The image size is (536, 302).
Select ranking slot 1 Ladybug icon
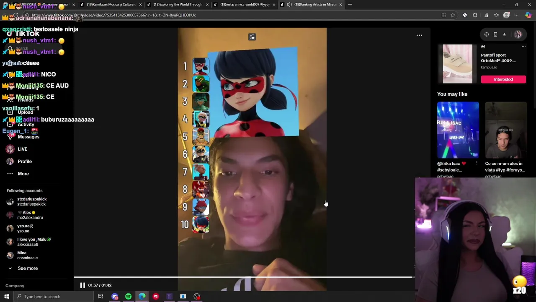point(201,66)
